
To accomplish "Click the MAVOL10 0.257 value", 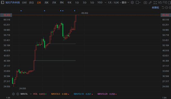I will [88, 94].
